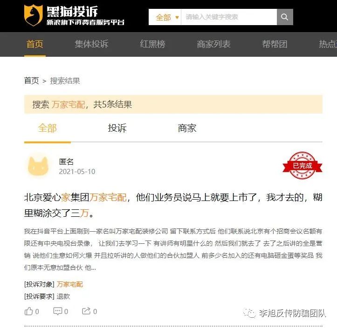Click the magnifier search button
This screenshot has width=337, height=328.
[285, 17]
